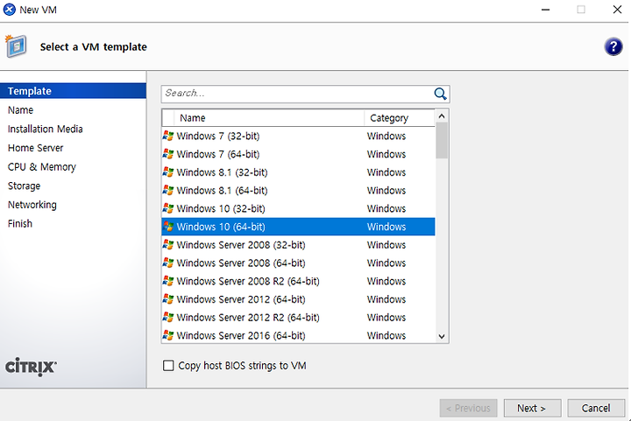The width and height of the screenshot is (631, 421).
Task: Go to the Finish step
Action: click(x=19, y=223)
